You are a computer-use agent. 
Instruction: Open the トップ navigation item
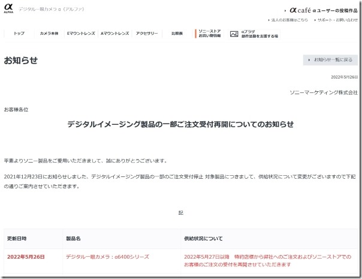[x=19, y=33]
